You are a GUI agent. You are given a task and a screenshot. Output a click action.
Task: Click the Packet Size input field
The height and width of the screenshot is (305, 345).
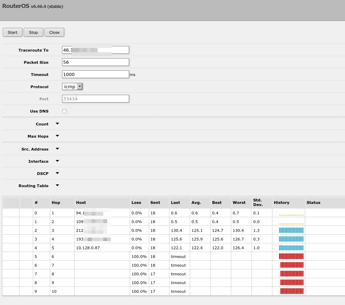pos(96,62)
